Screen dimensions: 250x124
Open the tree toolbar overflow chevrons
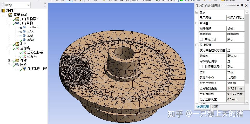pyautogui.click(x=45, y=4)
